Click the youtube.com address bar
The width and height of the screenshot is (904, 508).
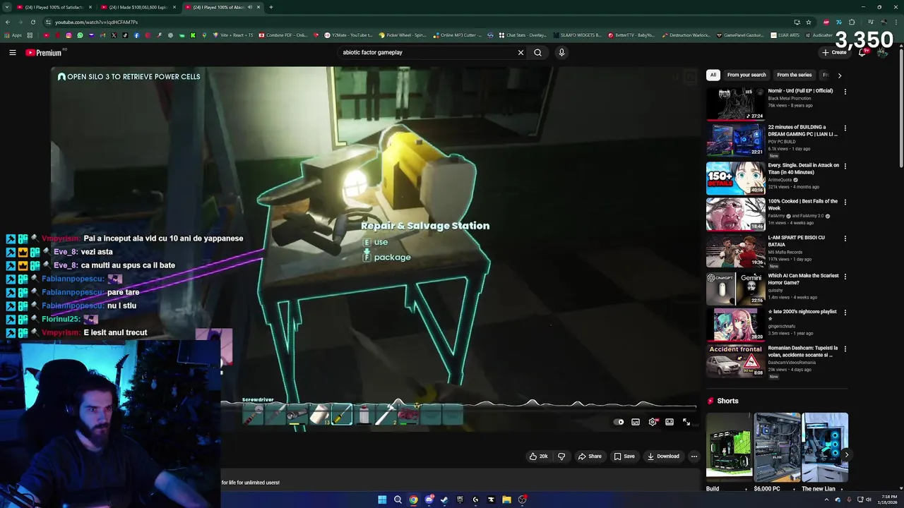click(x=417, y=22)
